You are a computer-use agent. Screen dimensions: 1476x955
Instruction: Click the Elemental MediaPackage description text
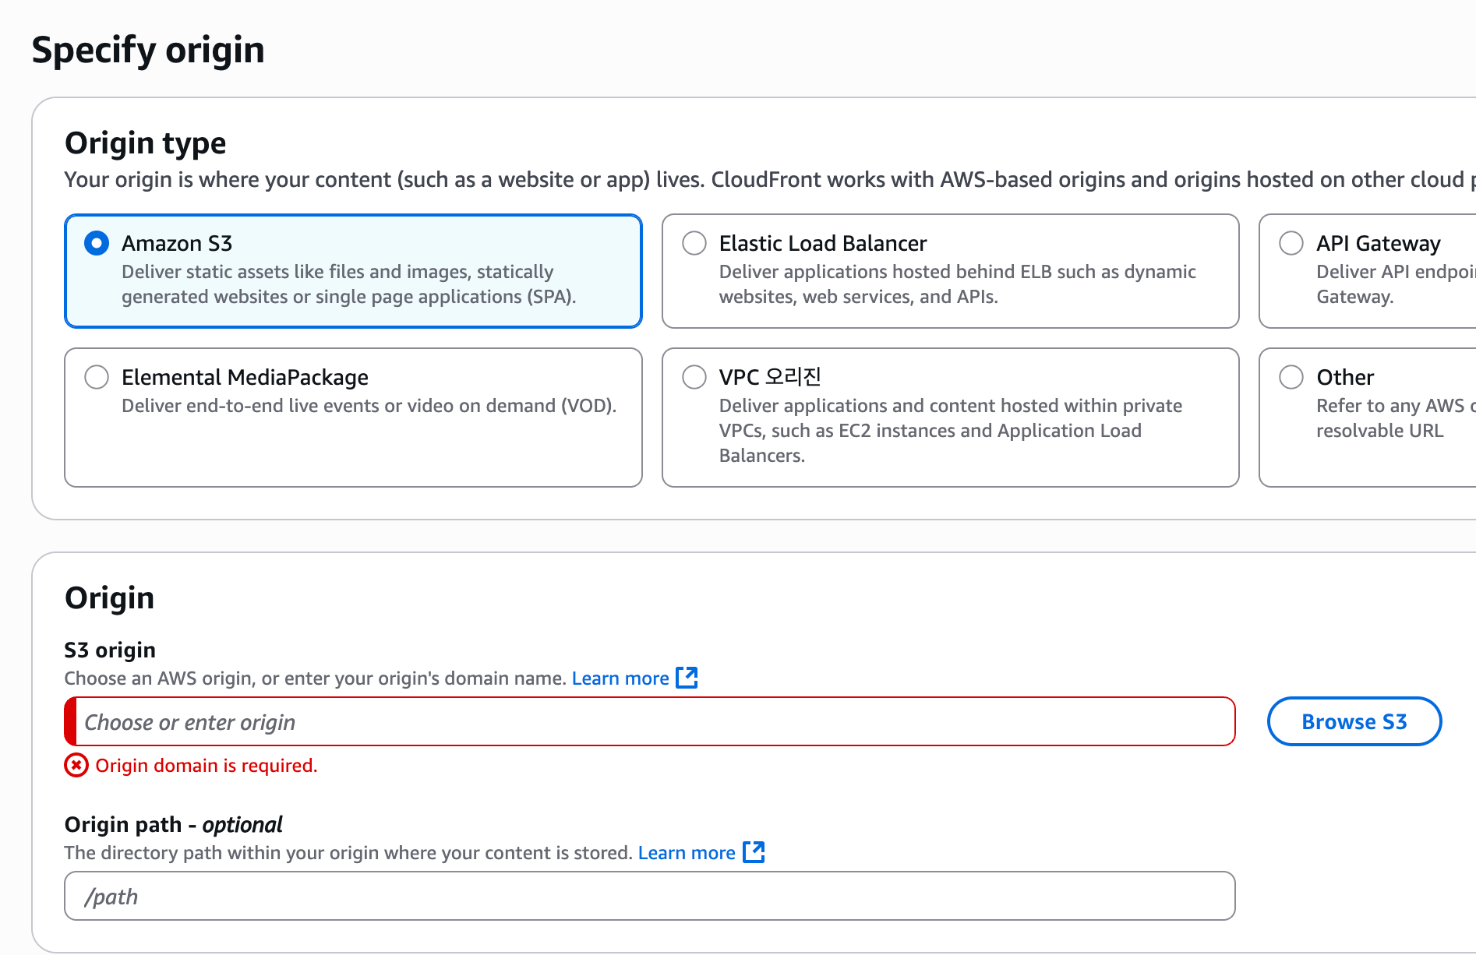coord(369,406)
